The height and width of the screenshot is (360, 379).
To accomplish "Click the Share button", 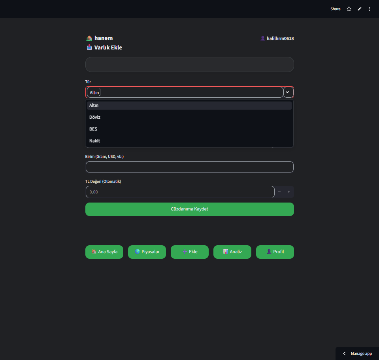I will (336, 9).
